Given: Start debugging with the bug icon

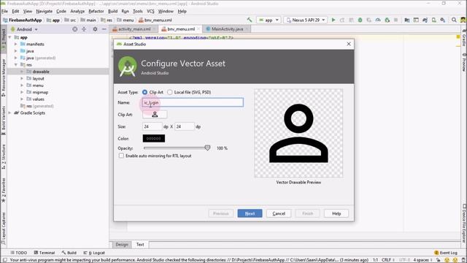Looking at the screenshot, I should point(360,20).
